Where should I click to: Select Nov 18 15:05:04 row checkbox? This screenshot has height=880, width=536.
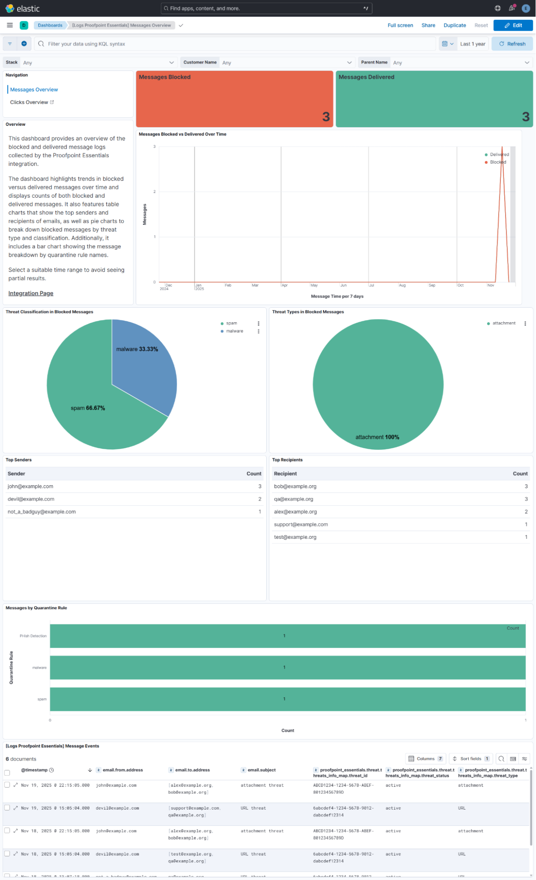[x=7, y=853]
